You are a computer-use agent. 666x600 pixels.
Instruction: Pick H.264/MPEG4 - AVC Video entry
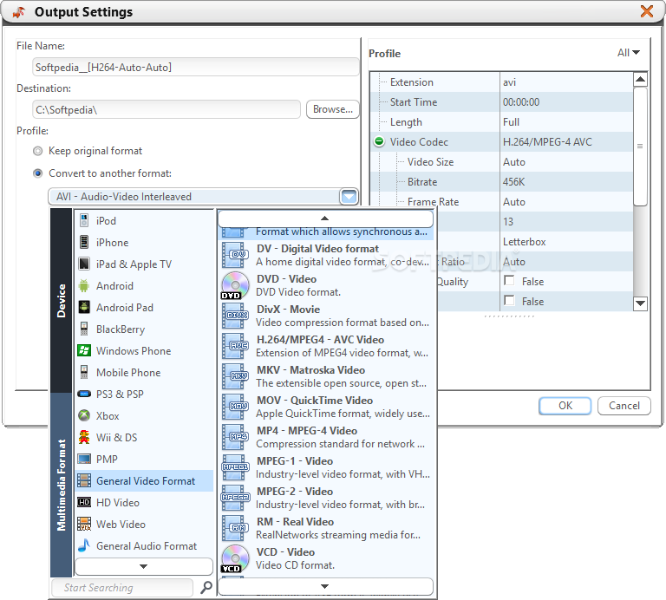(x=326, y=346)
